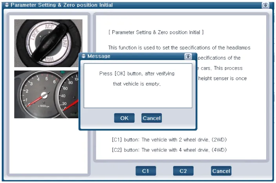
Task: Click the 'verifying that vehicle is empty' message text
Action: pyautogui.click(x=137, y=79)
